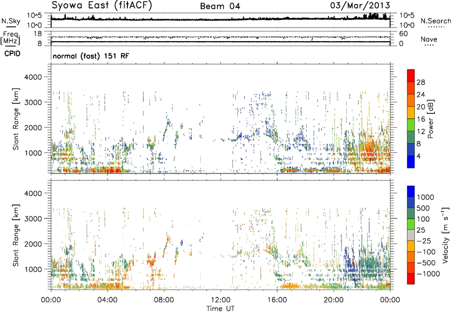Viewport: 451px width, 312px height.
Task: Click the "N.Sky" legend label
Action: (x=11, y=21)
